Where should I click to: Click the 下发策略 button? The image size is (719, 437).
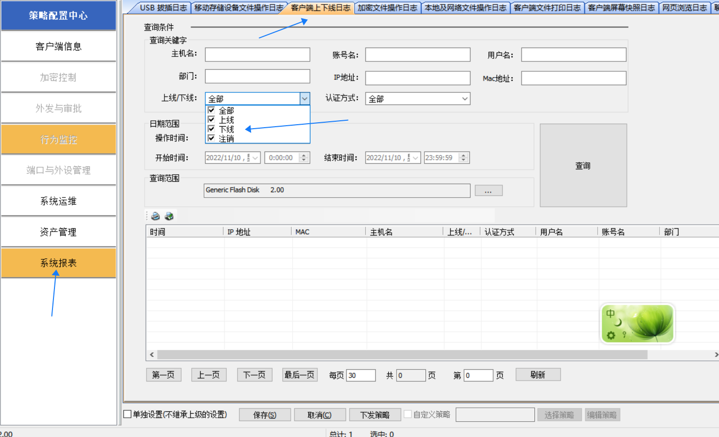(x=374, y=415)
